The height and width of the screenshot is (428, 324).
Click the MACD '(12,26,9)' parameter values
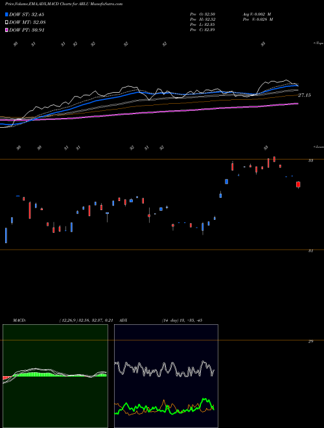pos(86,320)
